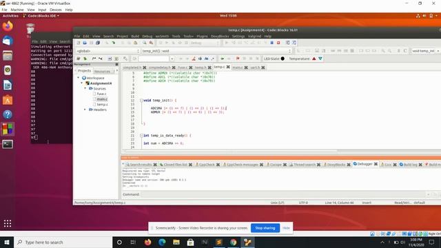Click the Redo arrow toolbar icon
The image size is (441, 248).
point(113,43)
